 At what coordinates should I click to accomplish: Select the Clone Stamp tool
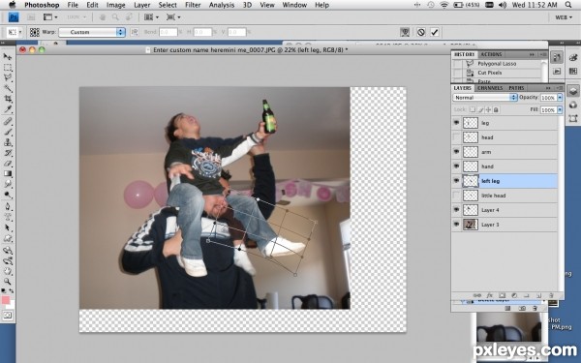click(x=8, y=142)
